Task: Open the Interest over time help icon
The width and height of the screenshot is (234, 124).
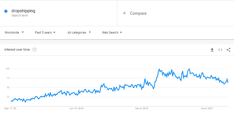Action: click(34, 50)
